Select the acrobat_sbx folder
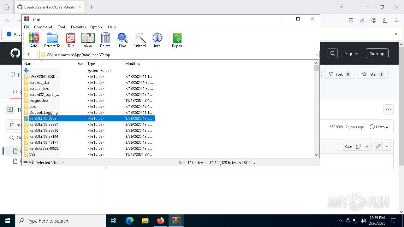The width and height of the screenshot is (404, 227). click(x=89, y=83)
